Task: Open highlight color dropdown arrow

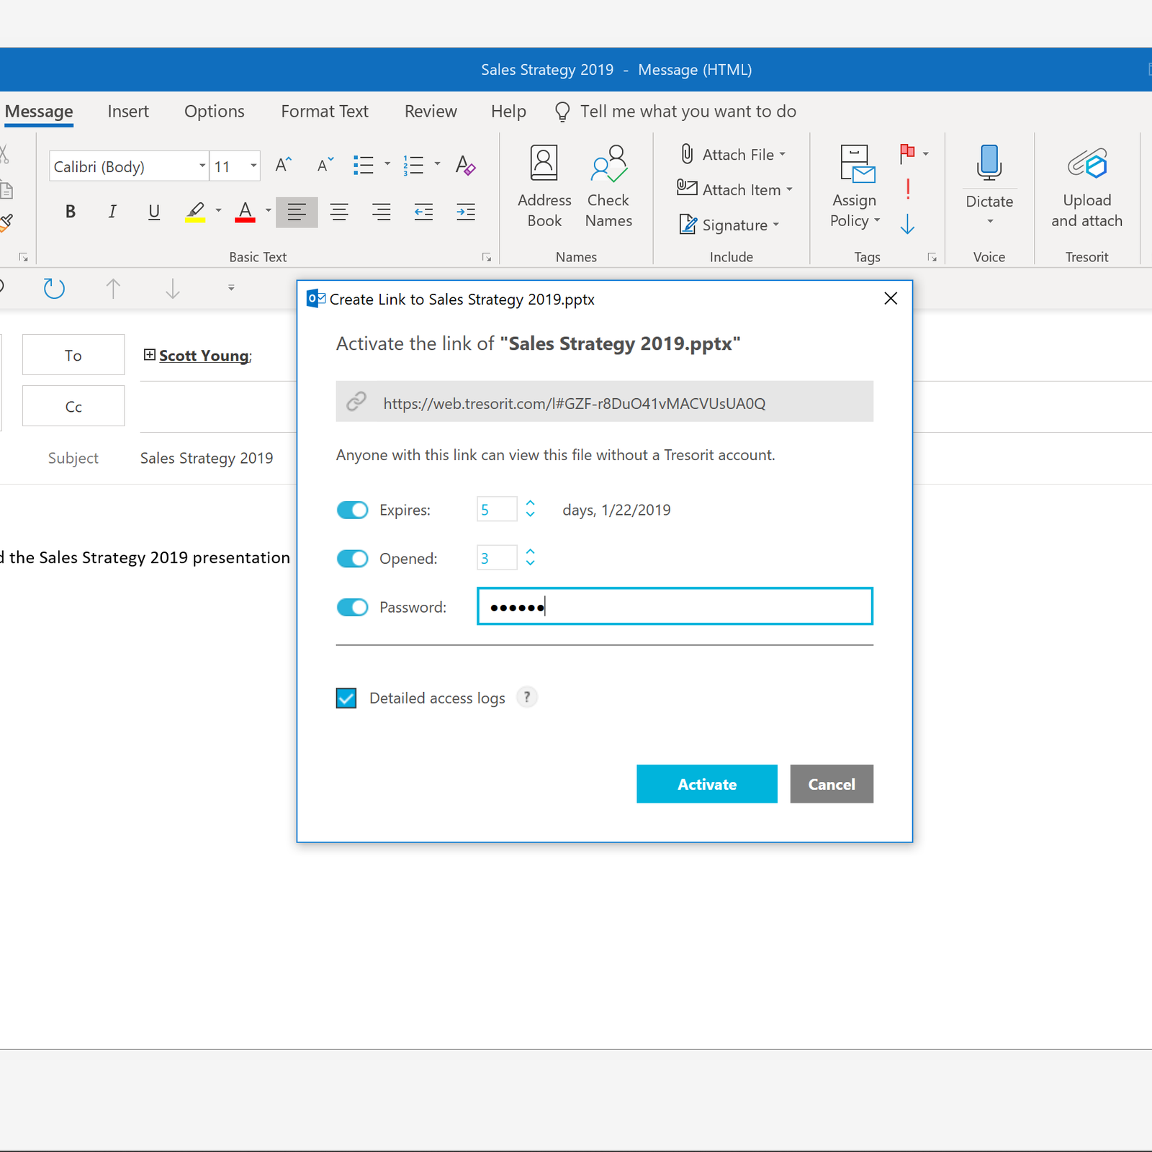Action: pyautogui.click(x=218, y=211)
